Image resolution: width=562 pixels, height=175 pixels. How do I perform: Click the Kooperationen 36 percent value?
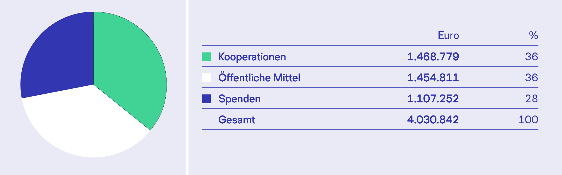click(x=531, y=57)
